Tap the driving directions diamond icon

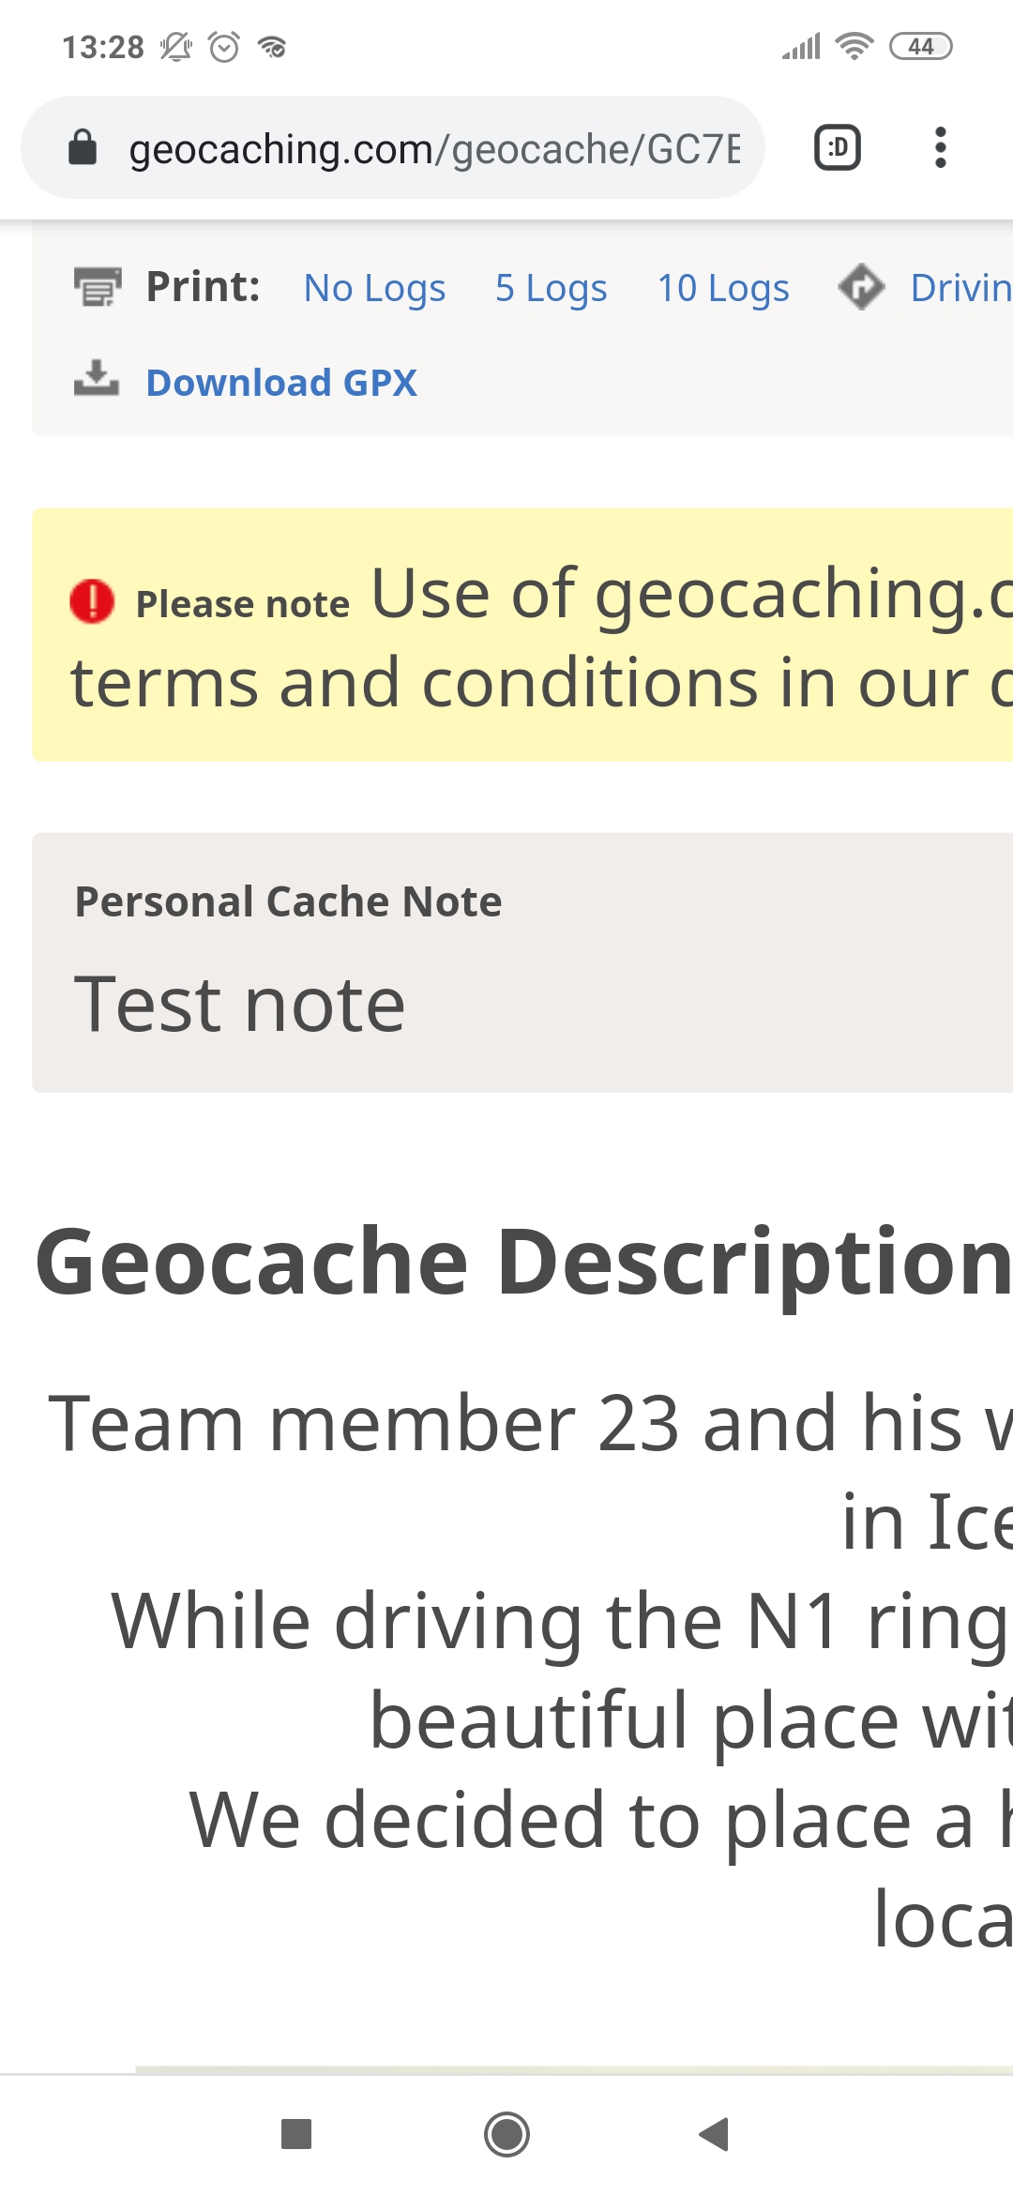(861, 287)
